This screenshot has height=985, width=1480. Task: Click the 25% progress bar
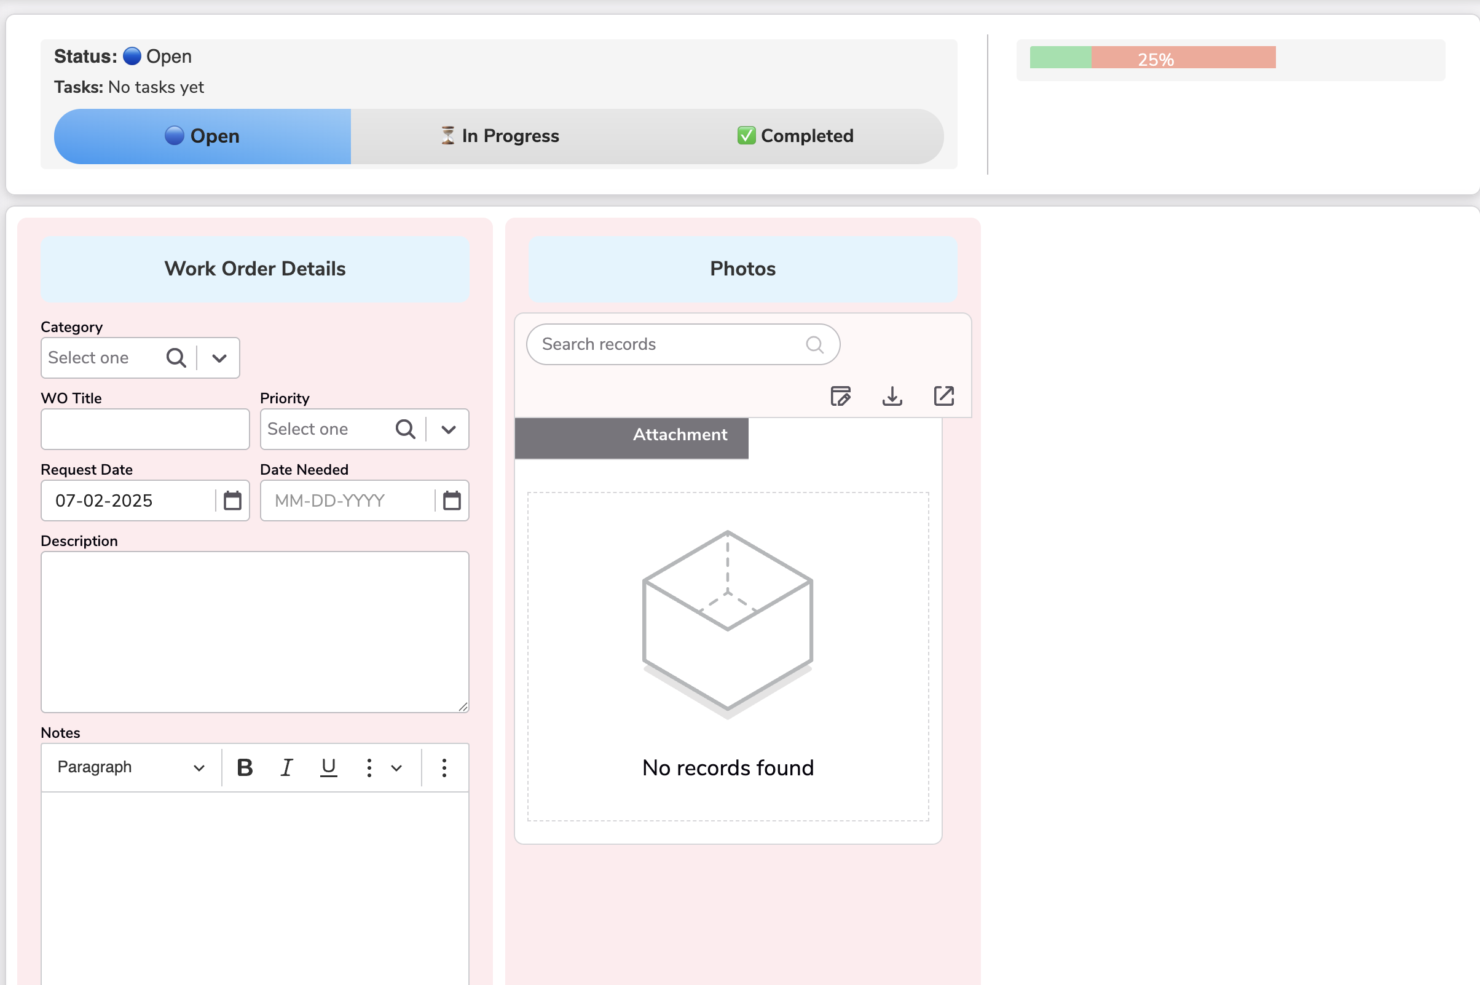(1152, 58)
